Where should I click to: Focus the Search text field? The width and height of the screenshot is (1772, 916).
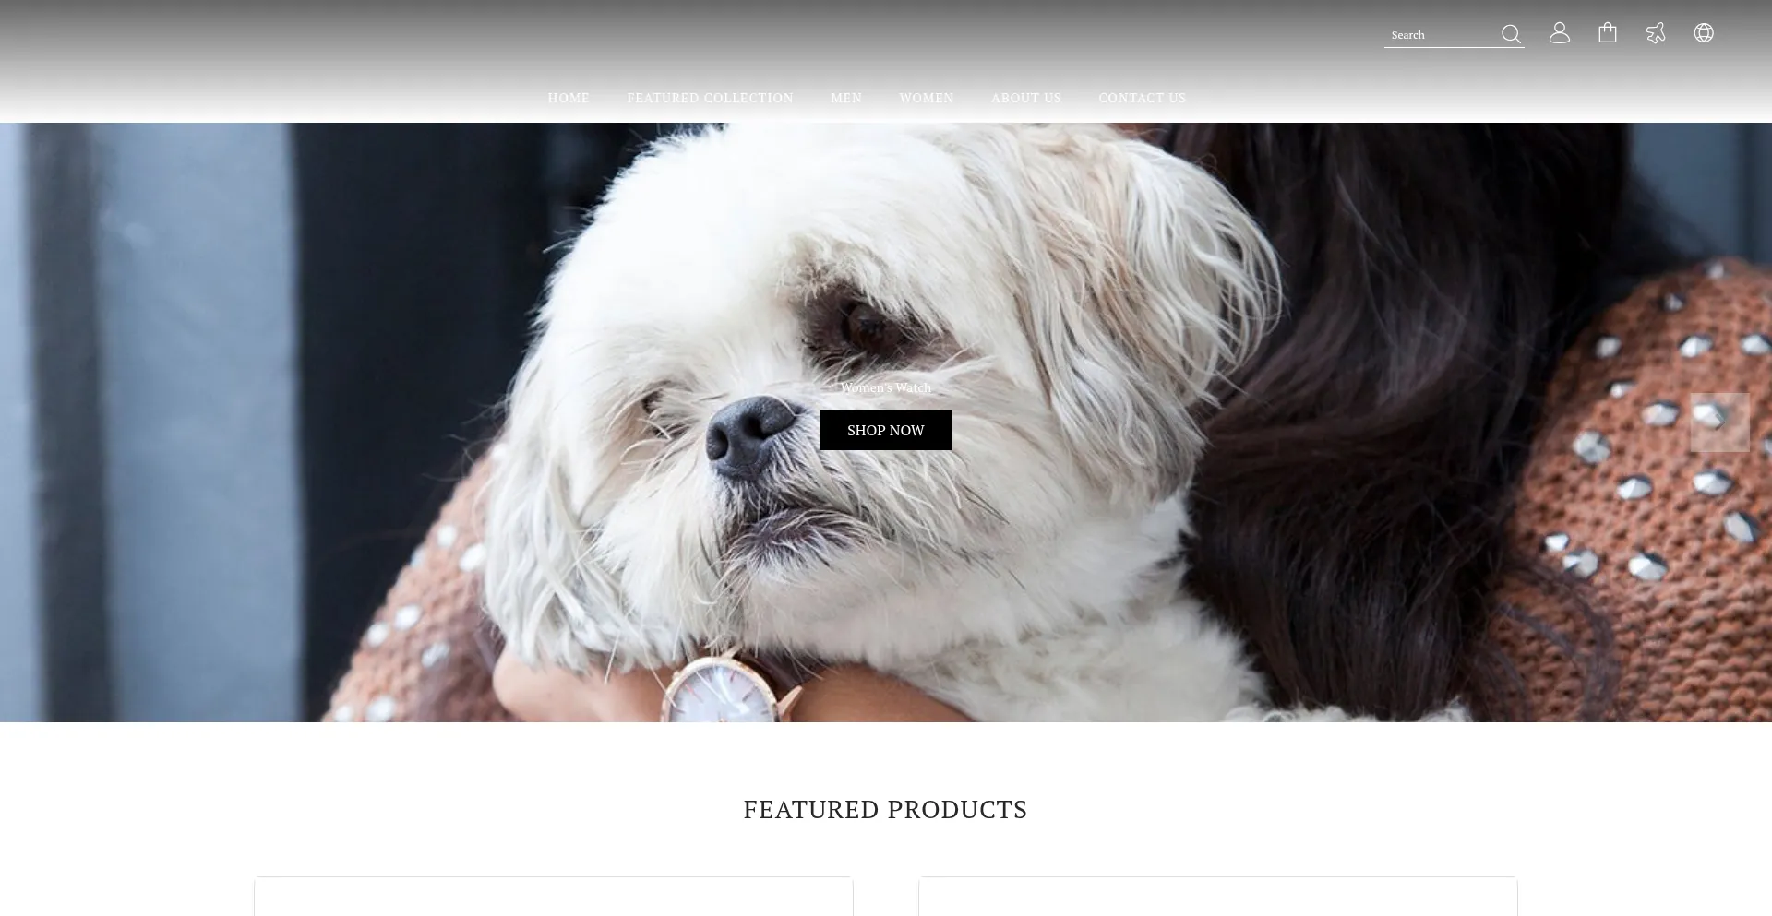1442,35
